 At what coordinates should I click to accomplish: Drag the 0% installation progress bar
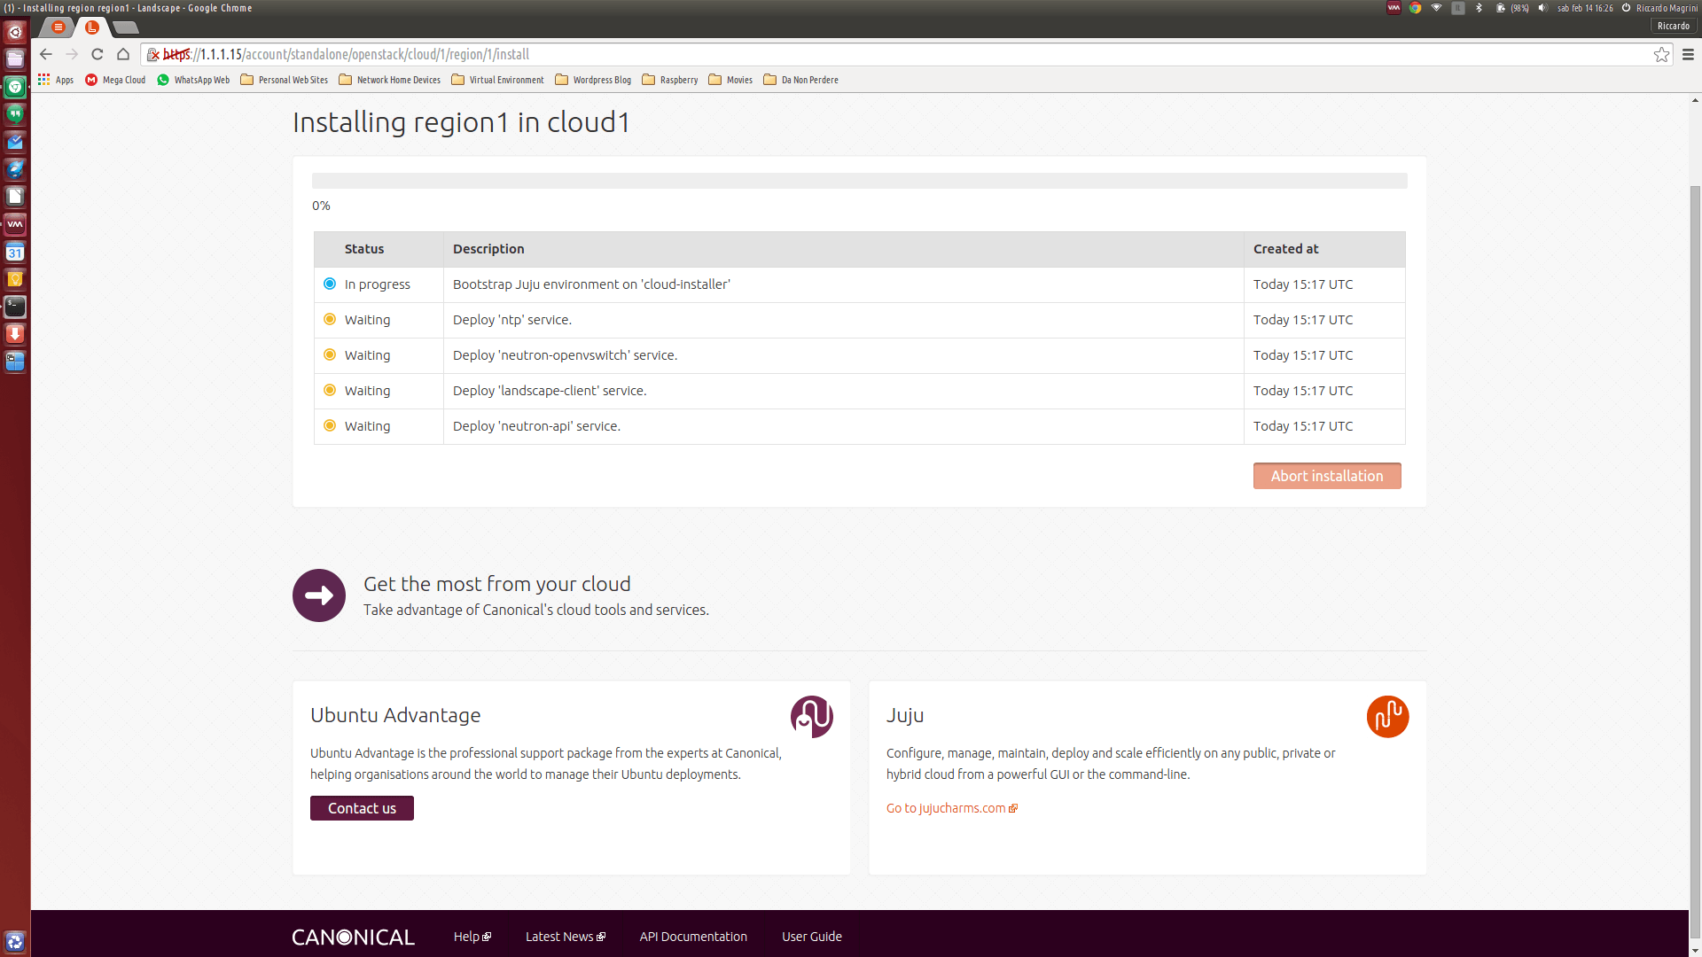point(859,180)
